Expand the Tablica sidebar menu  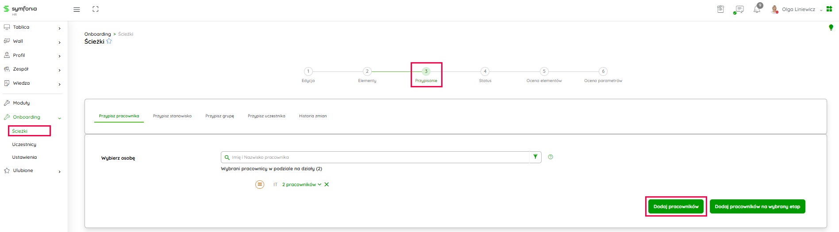coord(59,28)
